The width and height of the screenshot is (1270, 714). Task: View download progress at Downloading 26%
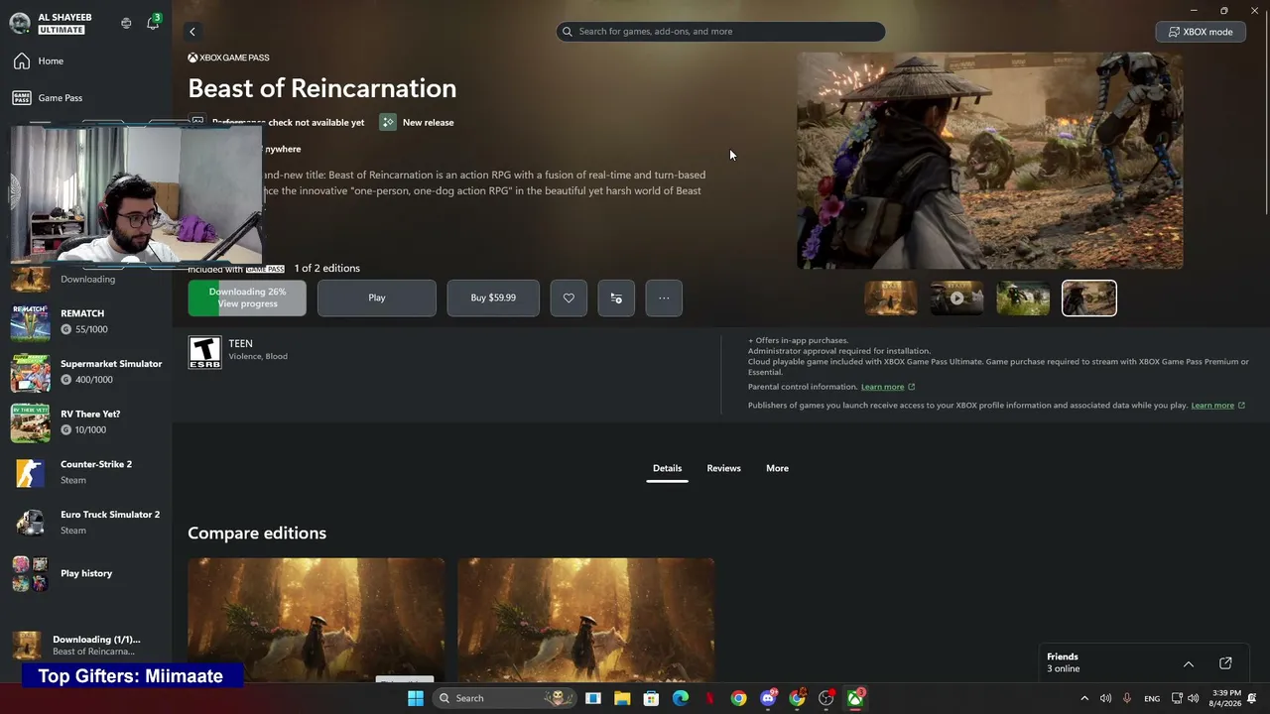(x=247, y=297)
